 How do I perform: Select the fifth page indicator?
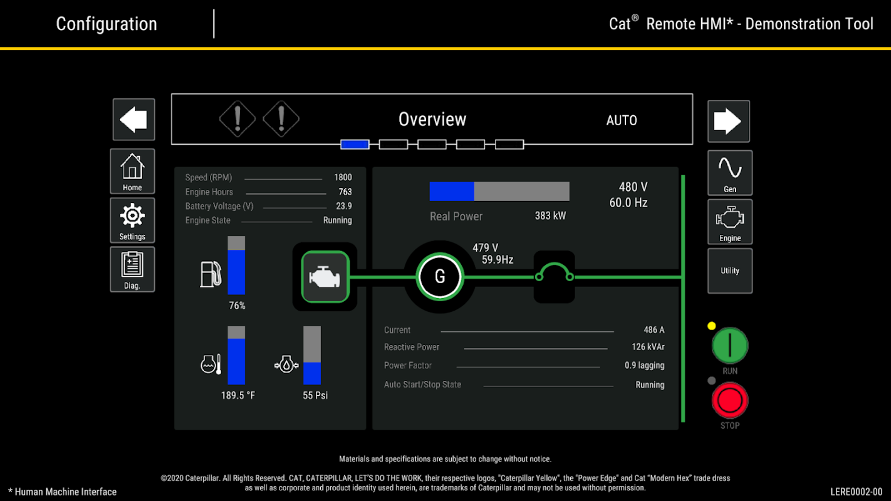tap(509, 145)
